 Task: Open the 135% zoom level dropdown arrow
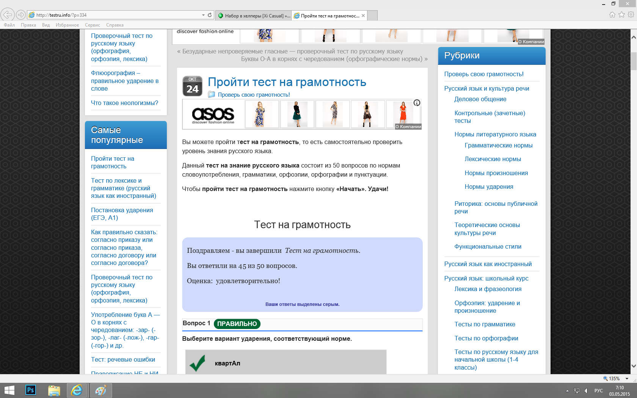(627, 379)
